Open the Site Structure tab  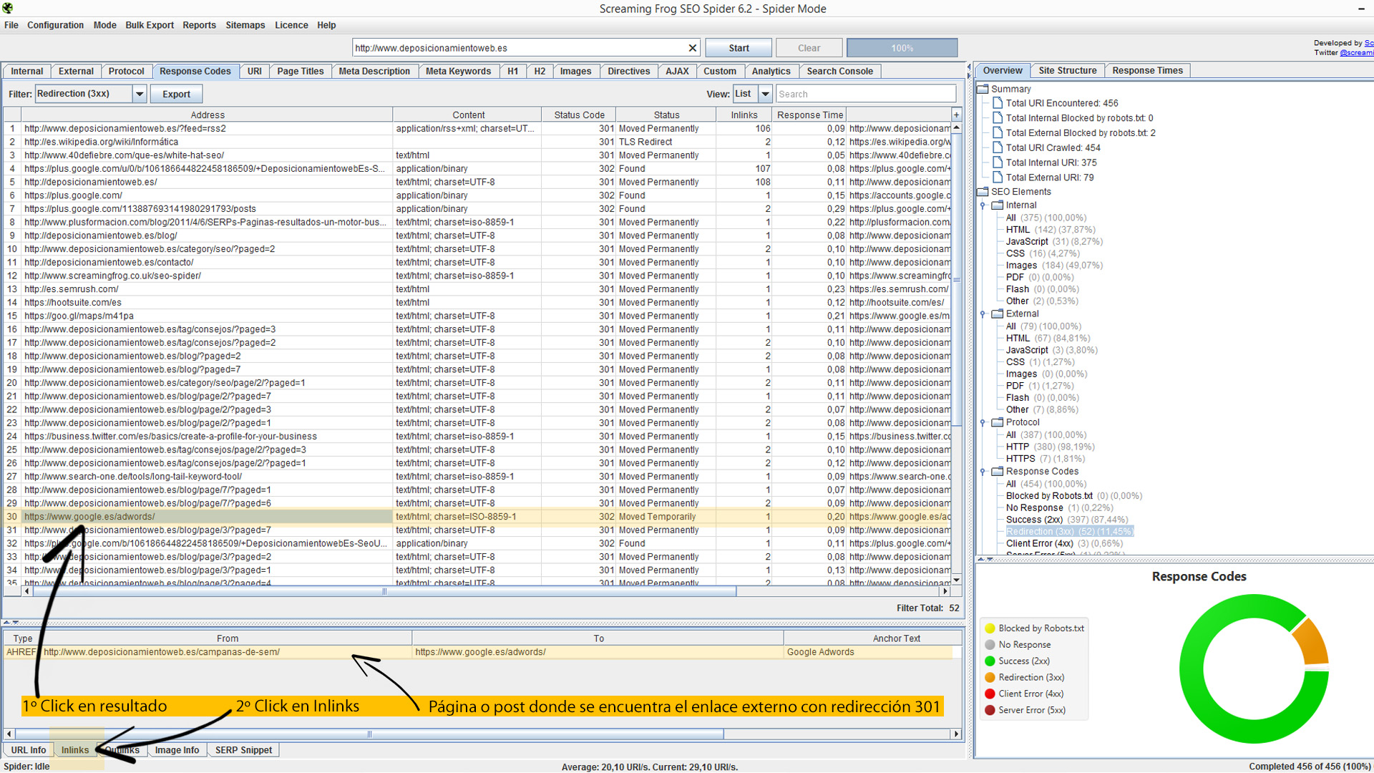click(1067, 70)
